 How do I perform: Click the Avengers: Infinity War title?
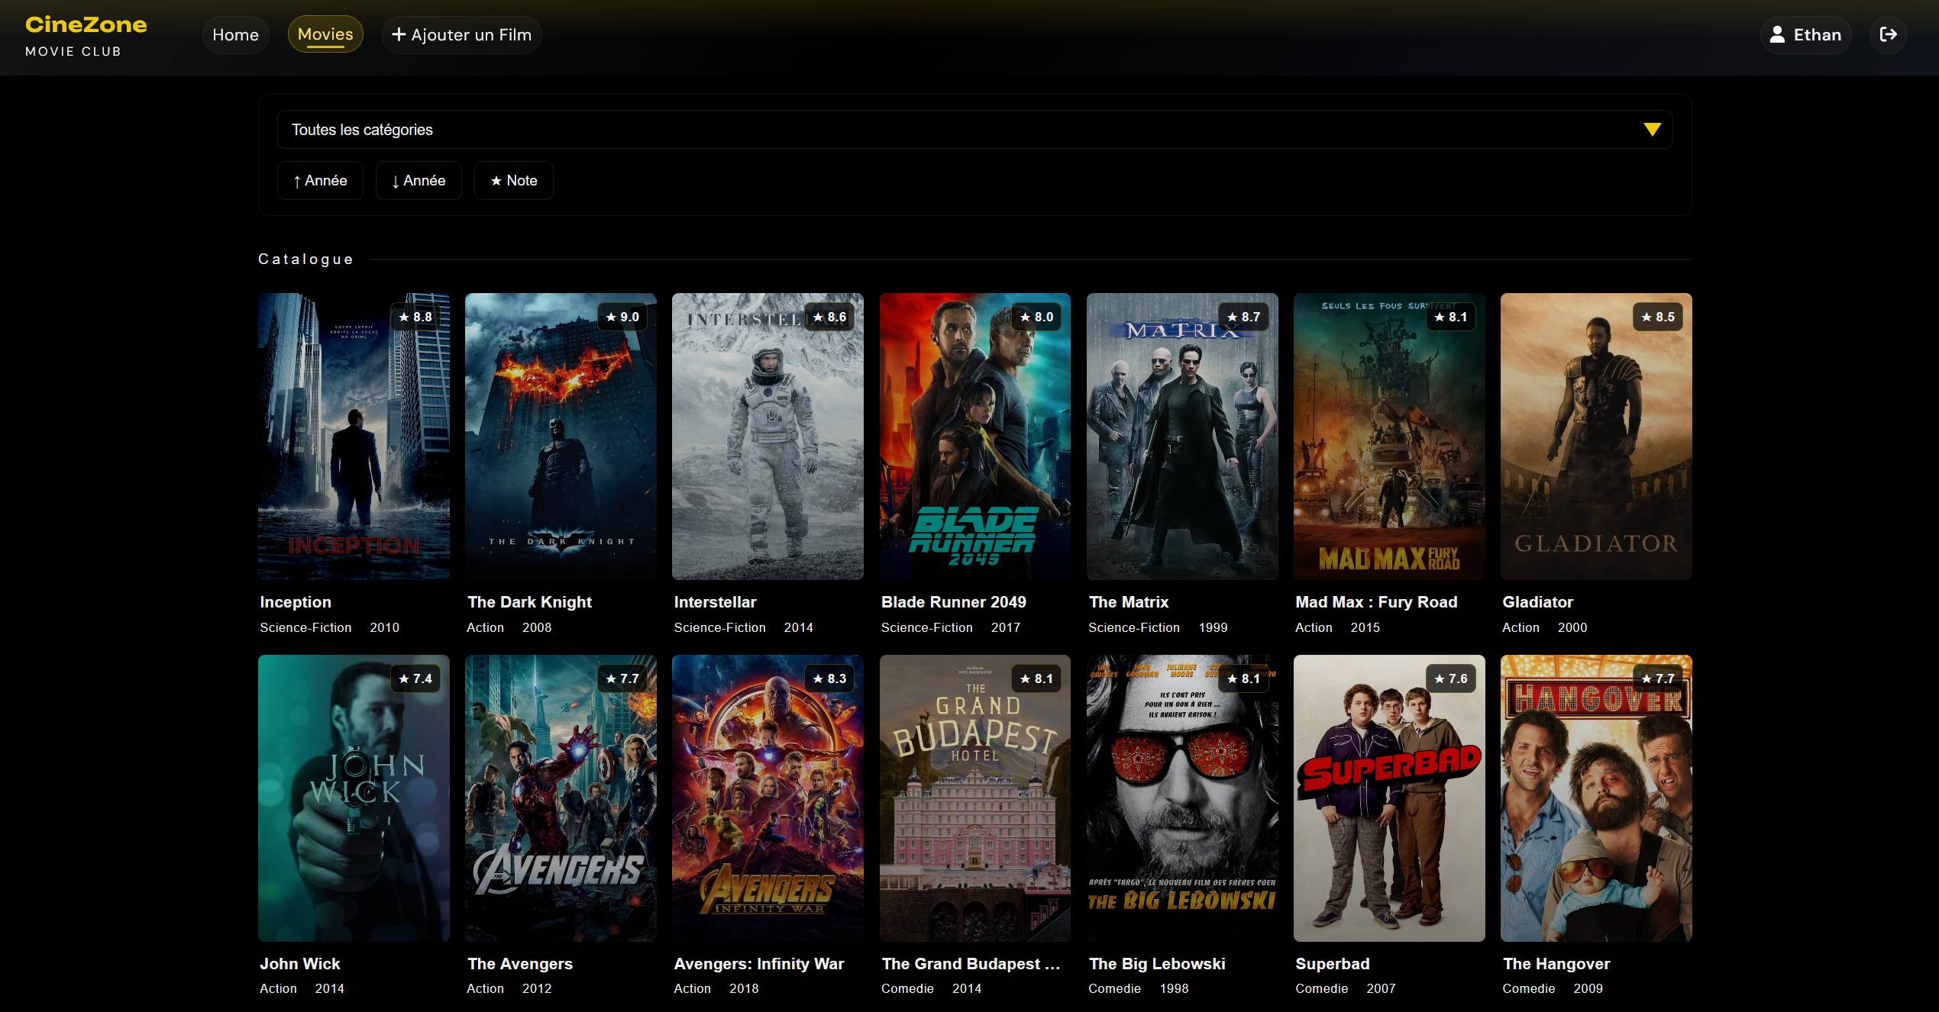759,964
